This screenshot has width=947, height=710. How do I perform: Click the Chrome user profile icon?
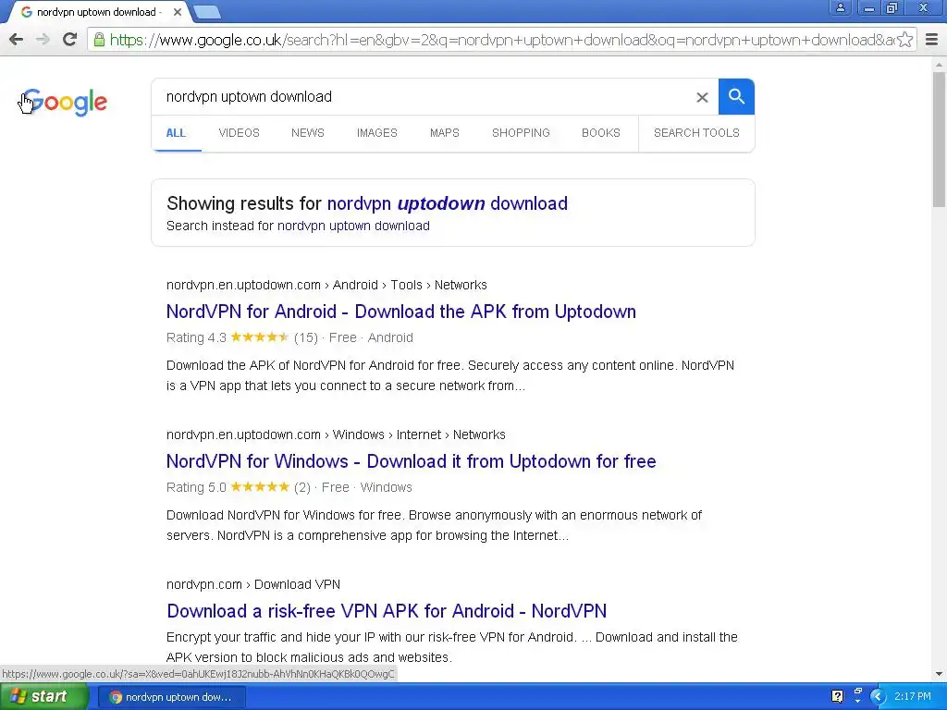click(840, 7)
